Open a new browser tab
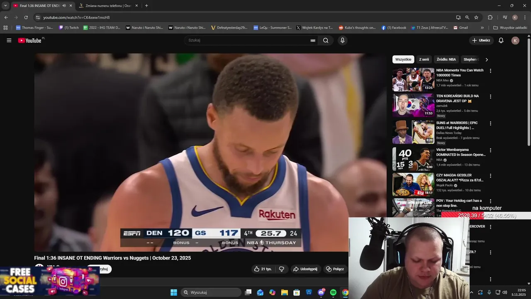The height and width of the screenshot is (299, 531). coord(146,6)
